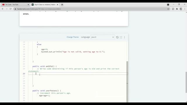Click 'public void yearPasses() {' line
This screenshot has height=105, width=187.
47,91
